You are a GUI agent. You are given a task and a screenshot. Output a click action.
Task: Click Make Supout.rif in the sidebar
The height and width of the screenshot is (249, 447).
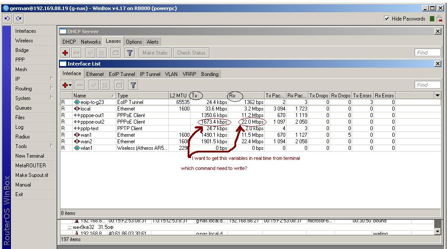(31, 175)
